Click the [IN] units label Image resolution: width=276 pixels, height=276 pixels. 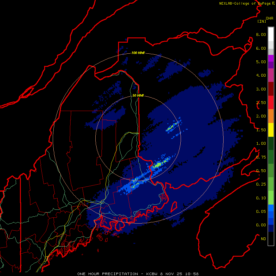click(262, 21)
